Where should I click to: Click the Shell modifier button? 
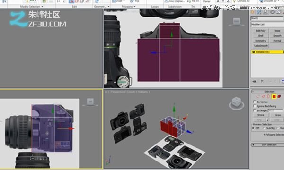pos(261,36)
